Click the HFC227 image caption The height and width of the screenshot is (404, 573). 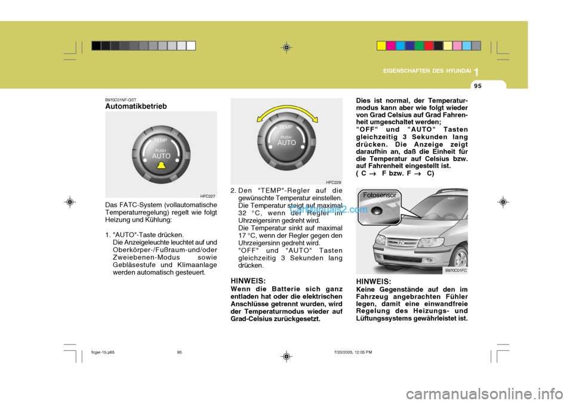[208, 196]
